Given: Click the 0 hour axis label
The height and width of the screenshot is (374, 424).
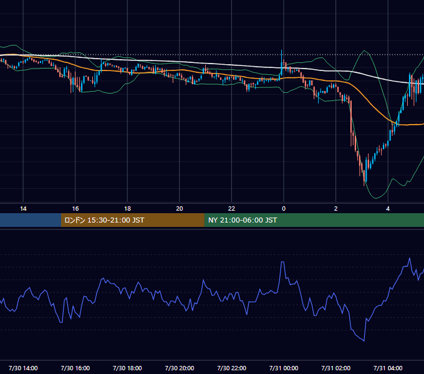Looking at the screenshot, I should 284,209.
